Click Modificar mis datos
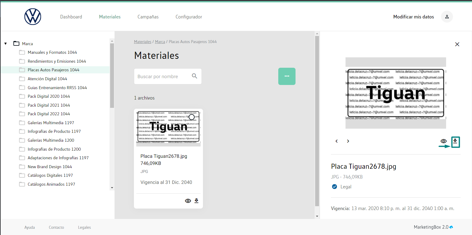 click(413, 17)
